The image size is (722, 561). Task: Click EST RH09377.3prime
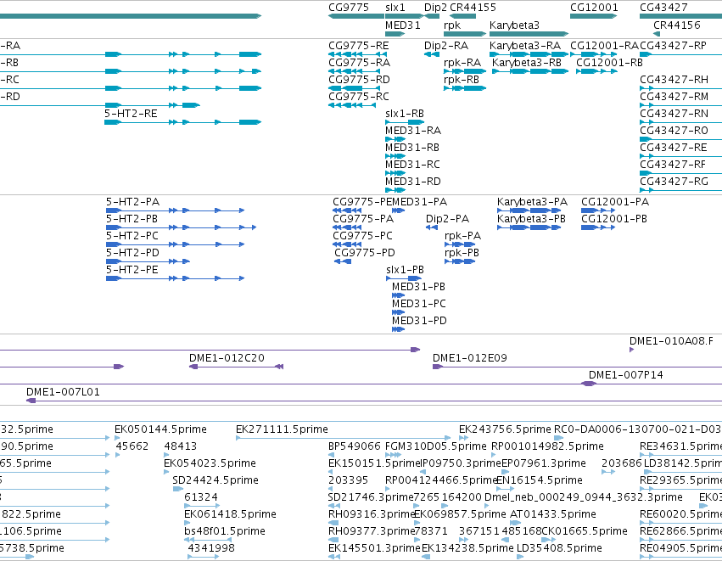click(x=333, y=540)
